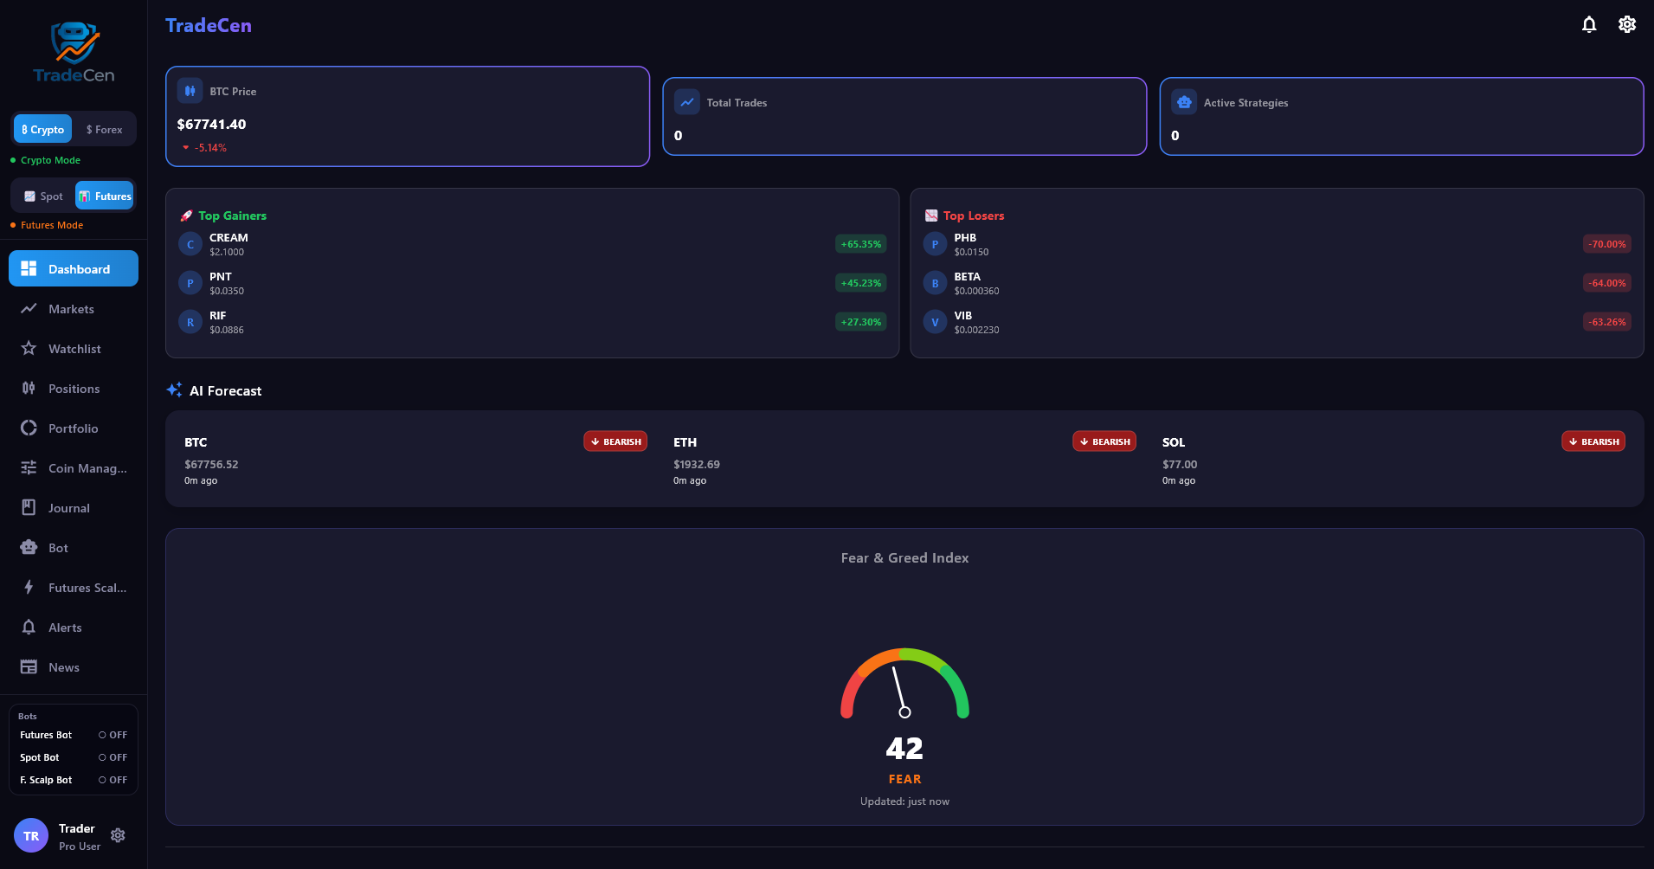This screenshot has height=869, width=1654.
Task: Click the TradeCen logo in sidebar
Action: [74, 52]
